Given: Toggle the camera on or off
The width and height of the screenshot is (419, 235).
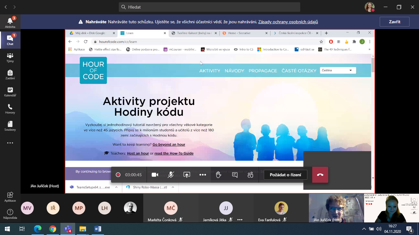Looking at the screenshot, I should point(155,175).
